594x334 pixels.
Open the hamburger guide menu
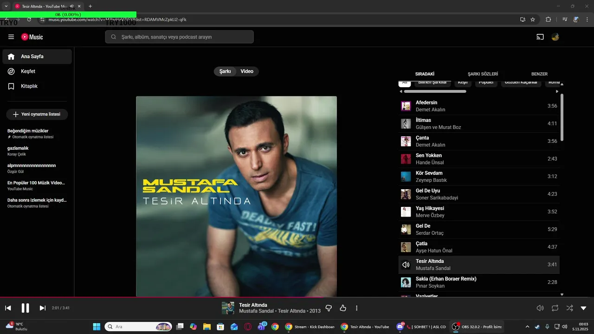11,37
